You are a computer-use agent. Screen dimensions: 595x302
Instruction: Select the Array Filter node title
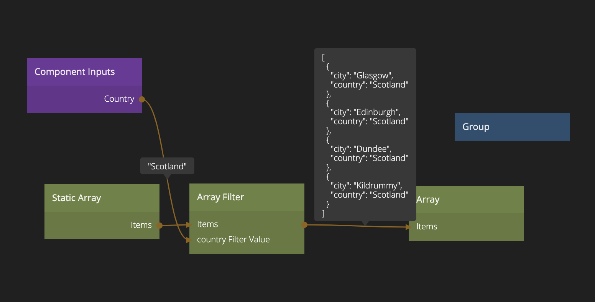220,197
